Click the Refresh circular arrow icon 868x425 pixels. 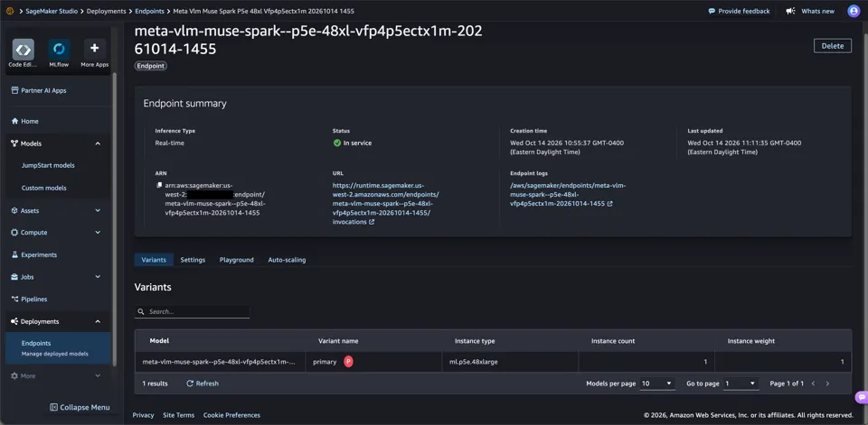[x=190, y=383]
